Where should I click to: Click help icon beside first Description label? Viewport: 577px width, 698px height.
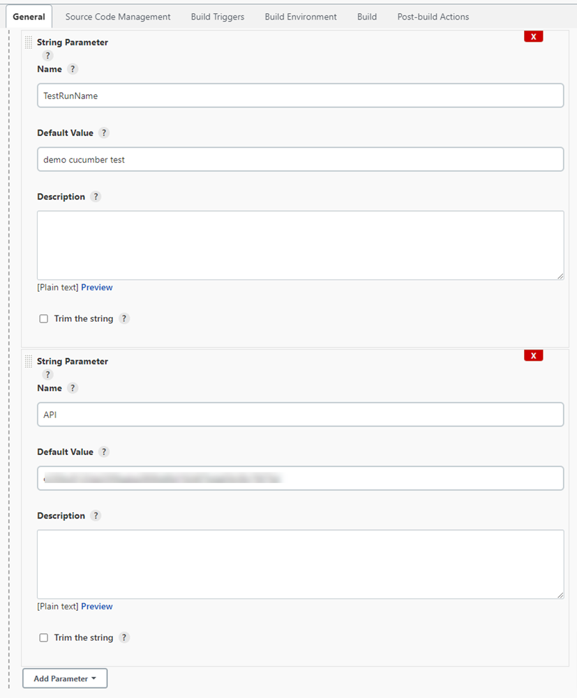point(96,197)
